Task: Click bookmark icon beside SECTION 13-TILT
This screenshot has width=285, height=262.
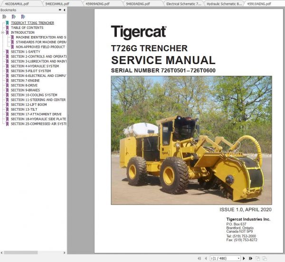Action: tap(7, 110)
